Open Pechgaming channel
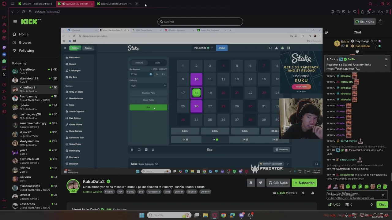The image size is (392, 220). pos(34,98)
